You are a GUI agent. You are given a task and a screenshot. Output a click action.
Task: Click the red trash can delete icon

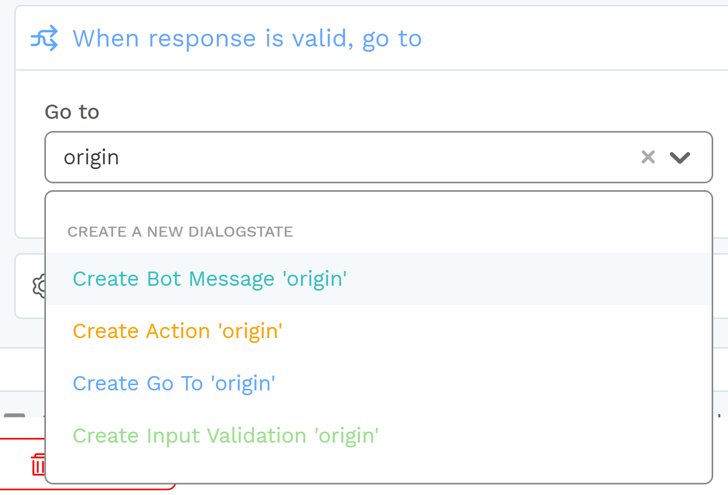point(38,464)
